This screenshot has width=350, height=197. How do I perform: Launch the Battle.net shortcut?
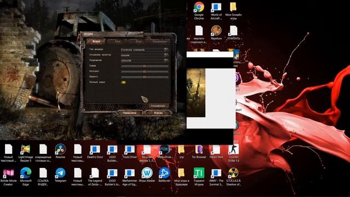[x=164, y=175]
